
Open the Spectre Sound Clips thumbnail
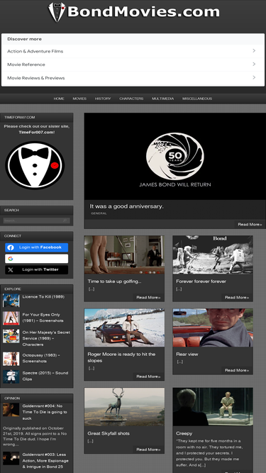click(11, 377)
